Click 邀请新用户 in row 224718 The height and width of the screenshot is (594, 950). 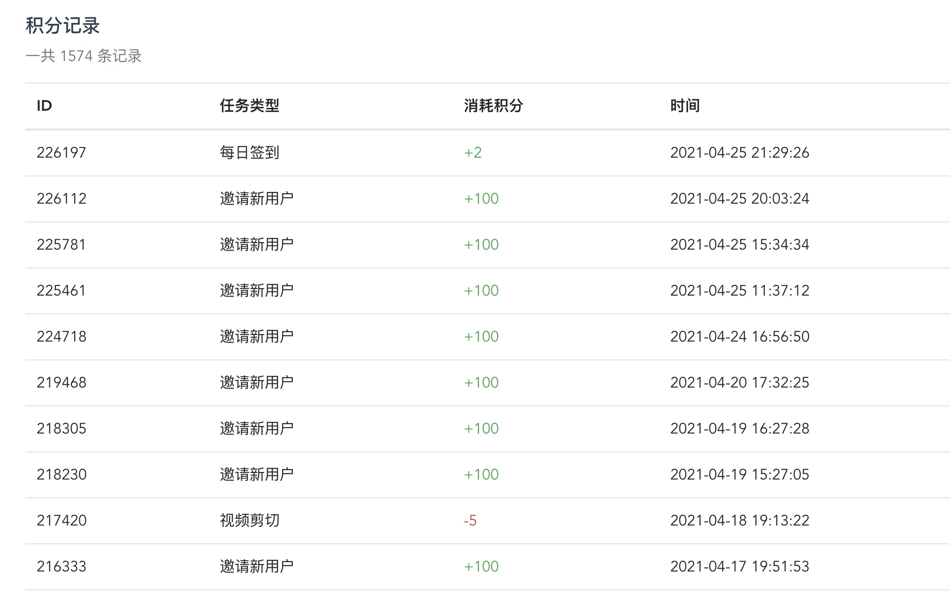point(256,336)
